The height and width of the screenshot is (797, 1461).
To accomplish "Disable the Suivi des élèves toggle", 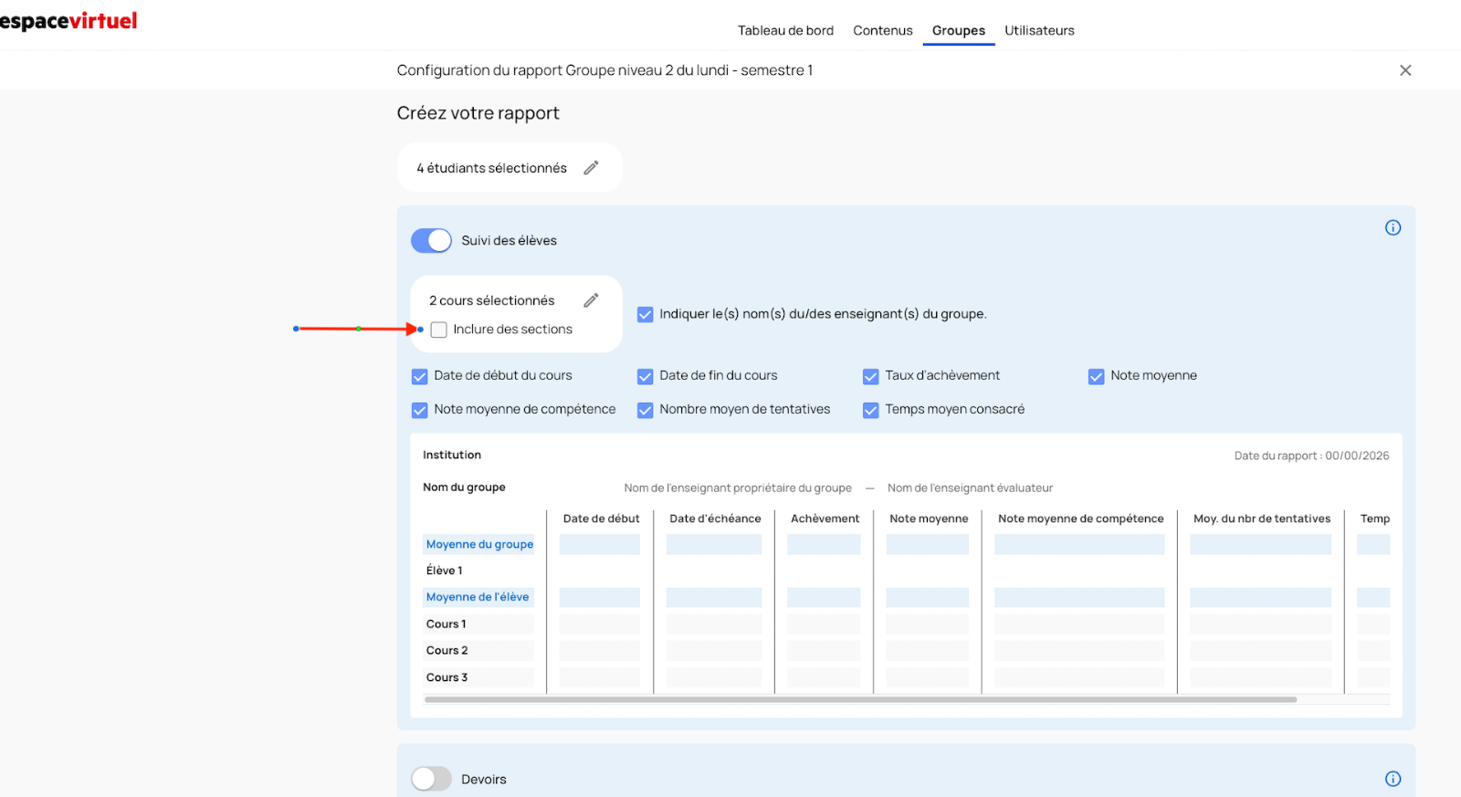I will pyautogui.click(x=431, y=241).
